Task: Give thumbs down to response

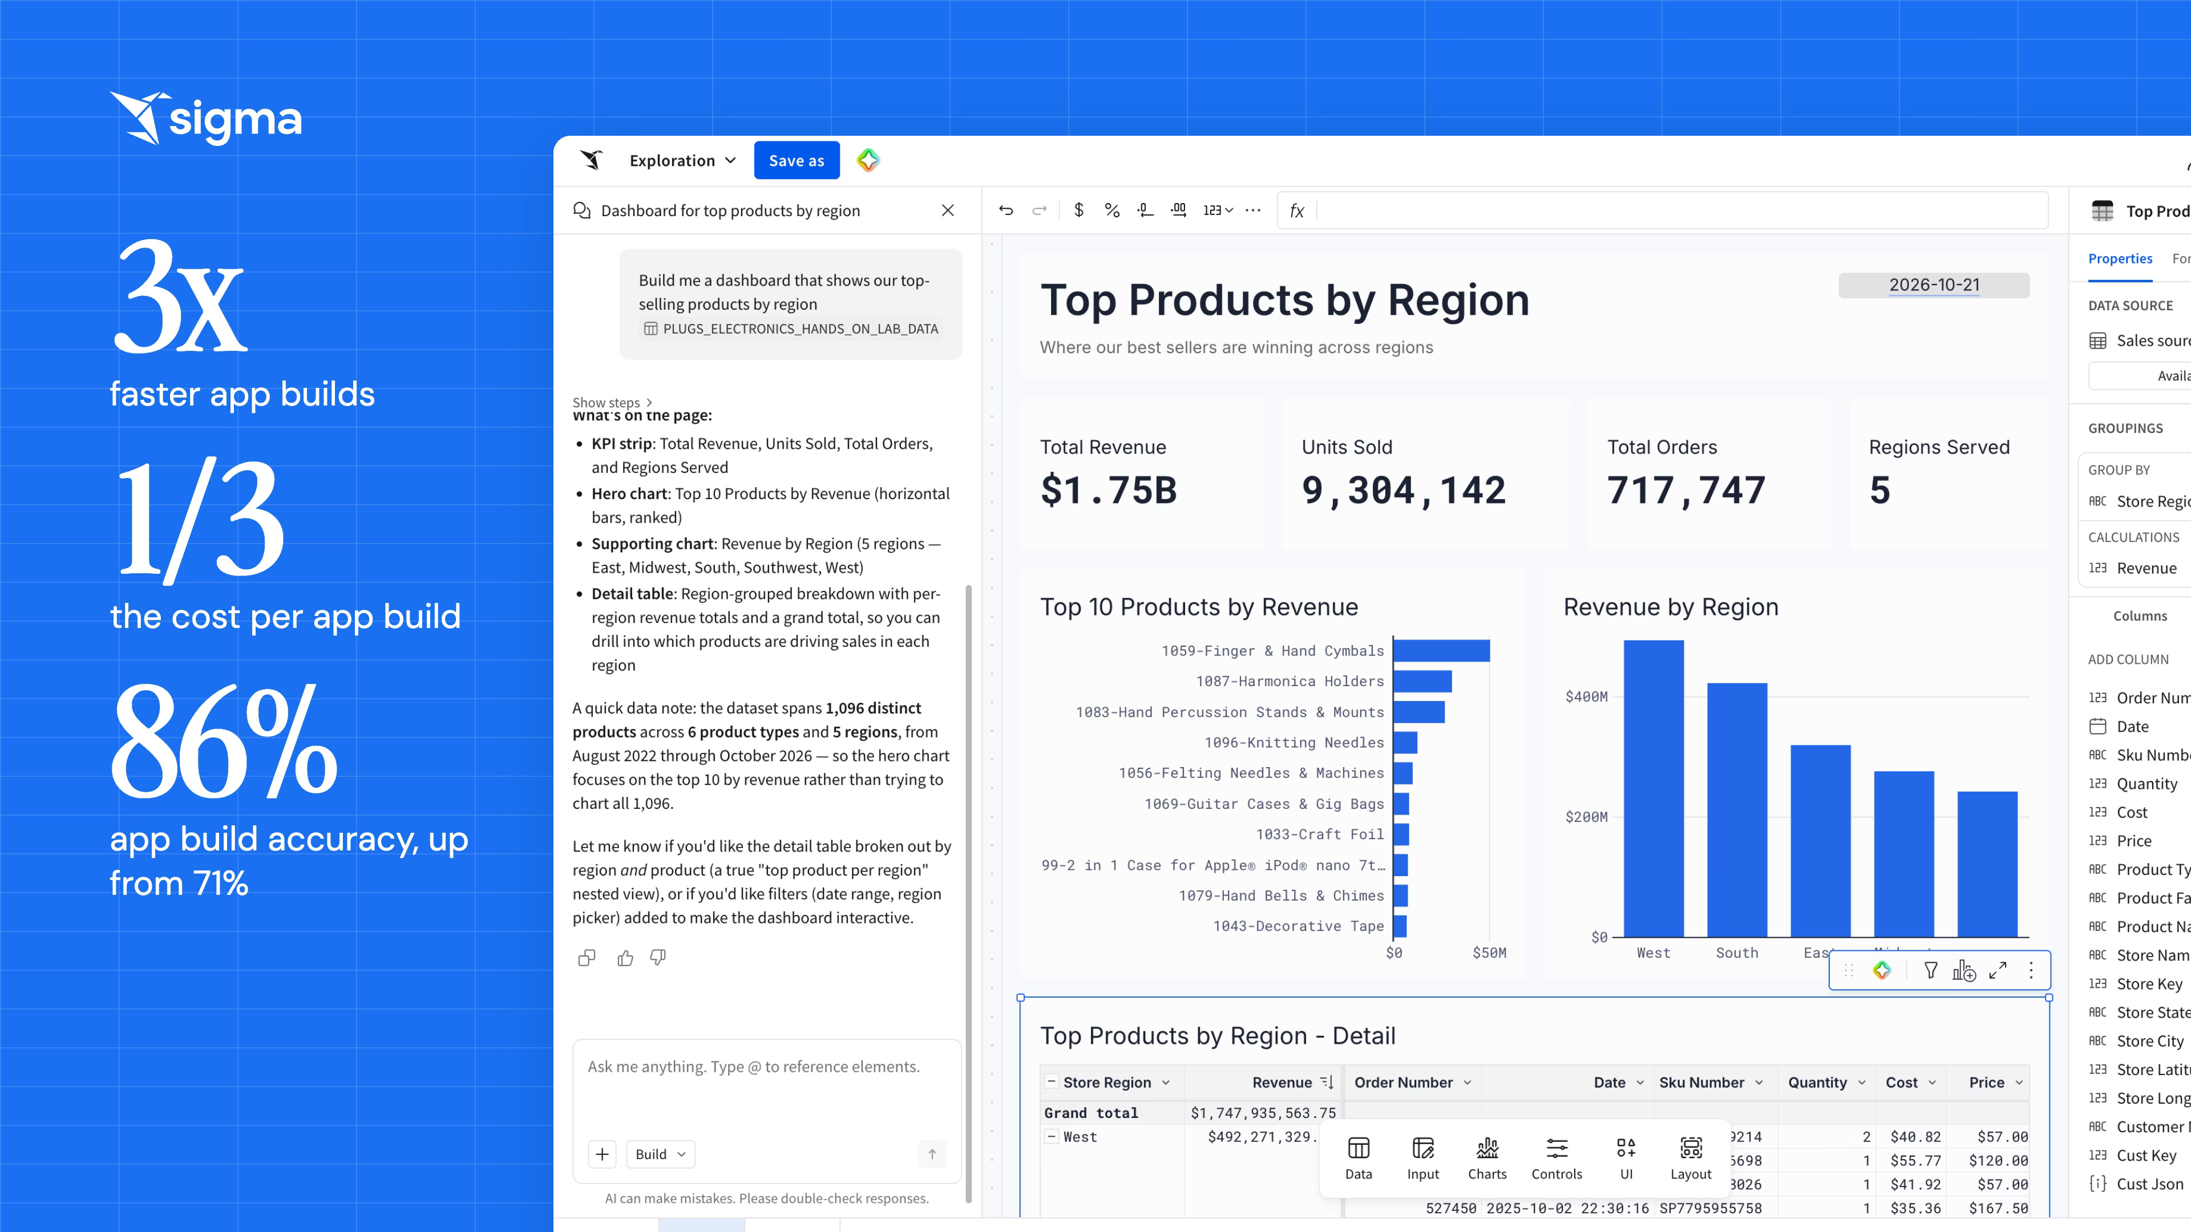Action: pos(658,958)
